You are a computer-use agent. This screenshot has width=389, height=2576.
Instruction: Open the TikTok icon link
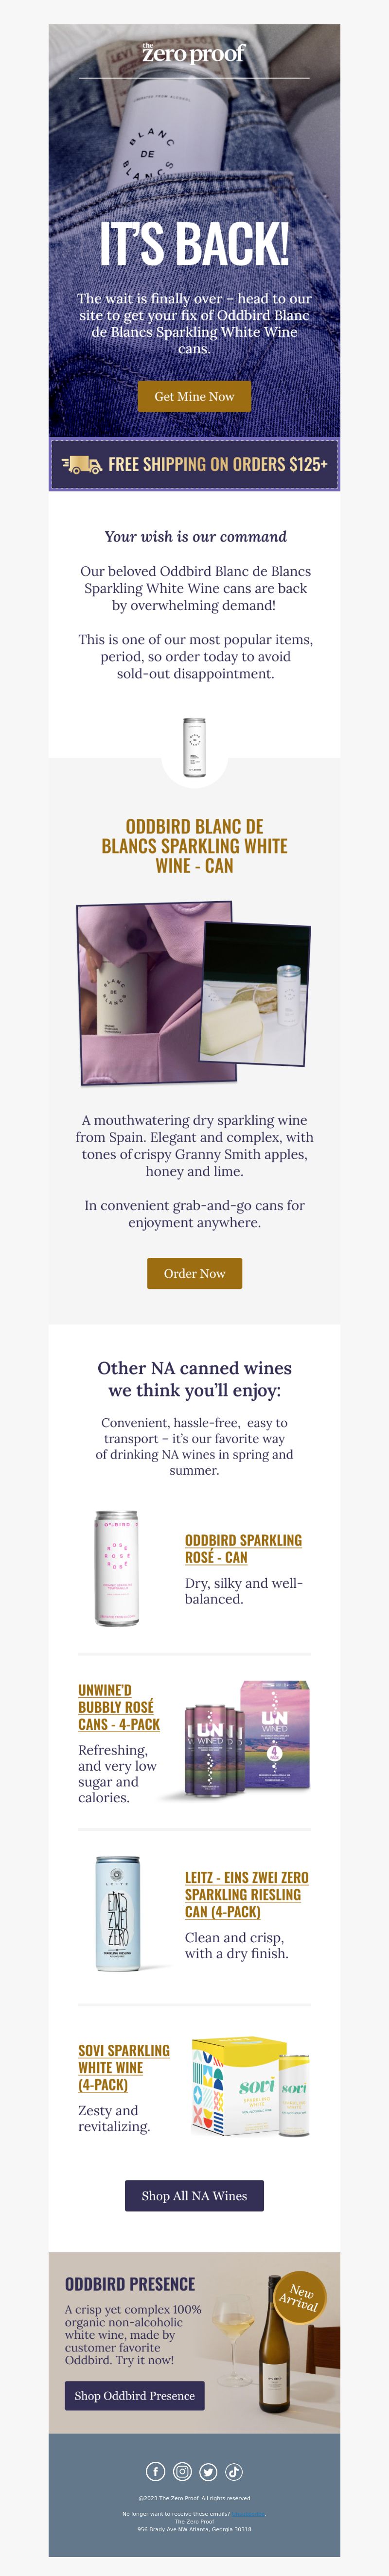[x=234, y=2471]
